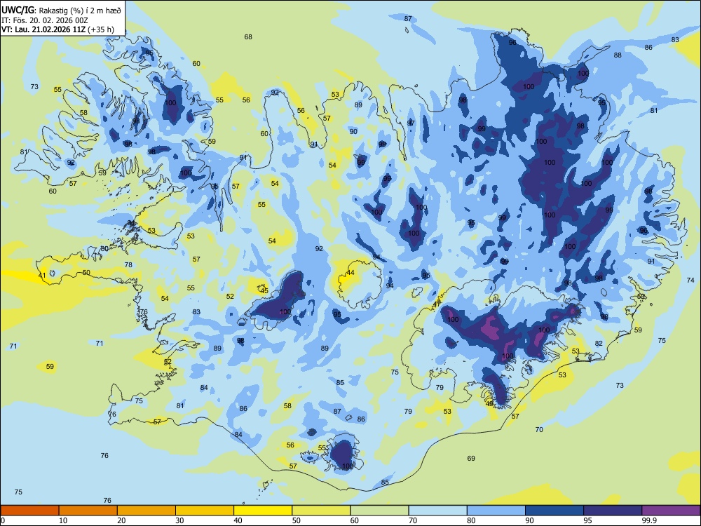Click the valid time line 'VT: Lau. 21.02.2026 11Z'
Image resolution: width=701 pixels, height=526 pixels.
click(x=43, y=30)
